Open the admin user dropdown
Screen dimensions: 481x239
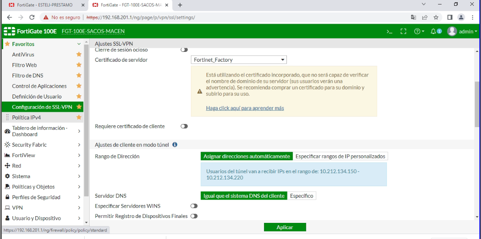point(462,31)
